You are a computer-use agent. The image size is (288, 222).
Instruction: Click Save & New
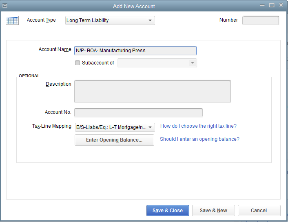point(213,211)
